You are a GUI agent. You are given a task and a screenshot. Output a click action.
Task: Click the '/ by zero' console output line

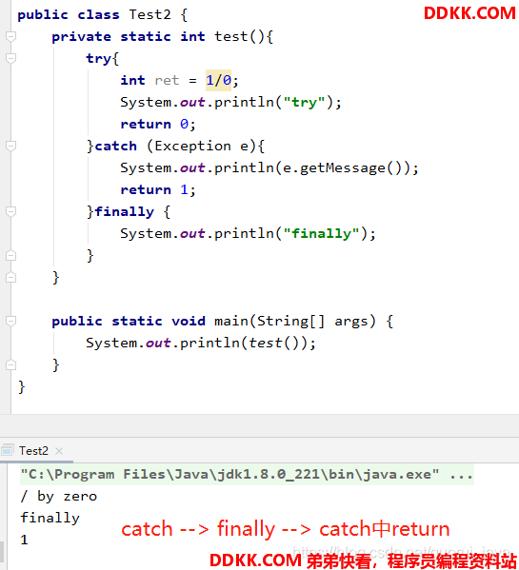click(x=58, y=496)
